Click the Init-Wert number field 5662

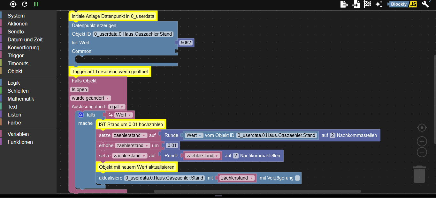186,42
